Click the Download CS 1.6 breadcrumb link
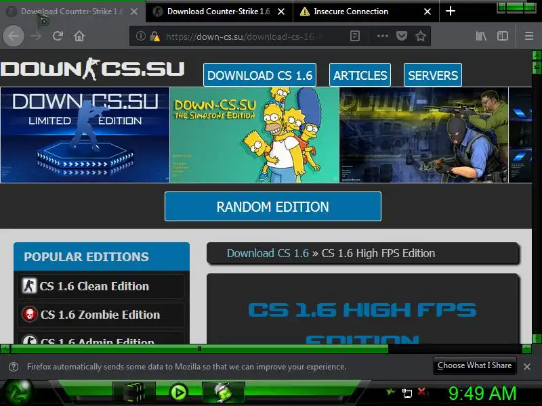The width and height of the screenshot is (542, 406). (x=268, y=253)
